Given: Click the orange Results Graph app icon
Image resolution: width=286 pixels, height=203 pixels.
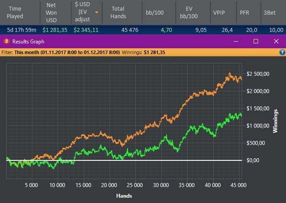Looking at the screenshot, I should [7, 41].
